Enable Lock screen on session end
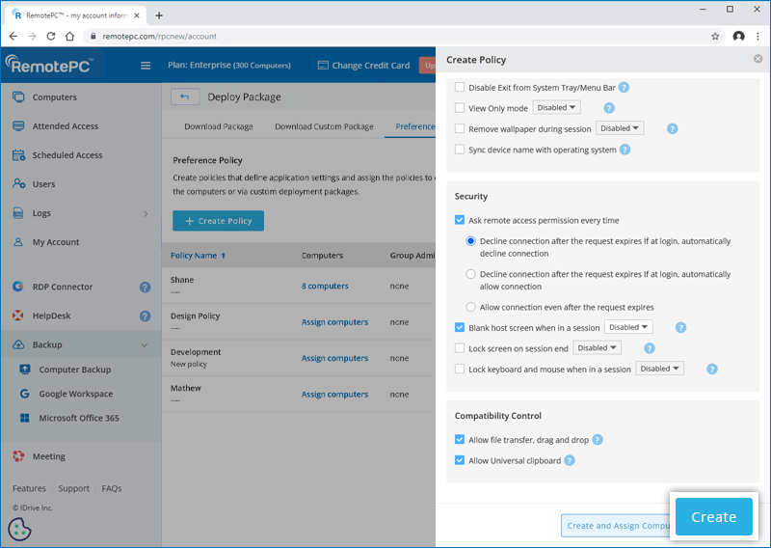Screen dimensions: 771x549 pyautogui.click(x=460, y=347)
